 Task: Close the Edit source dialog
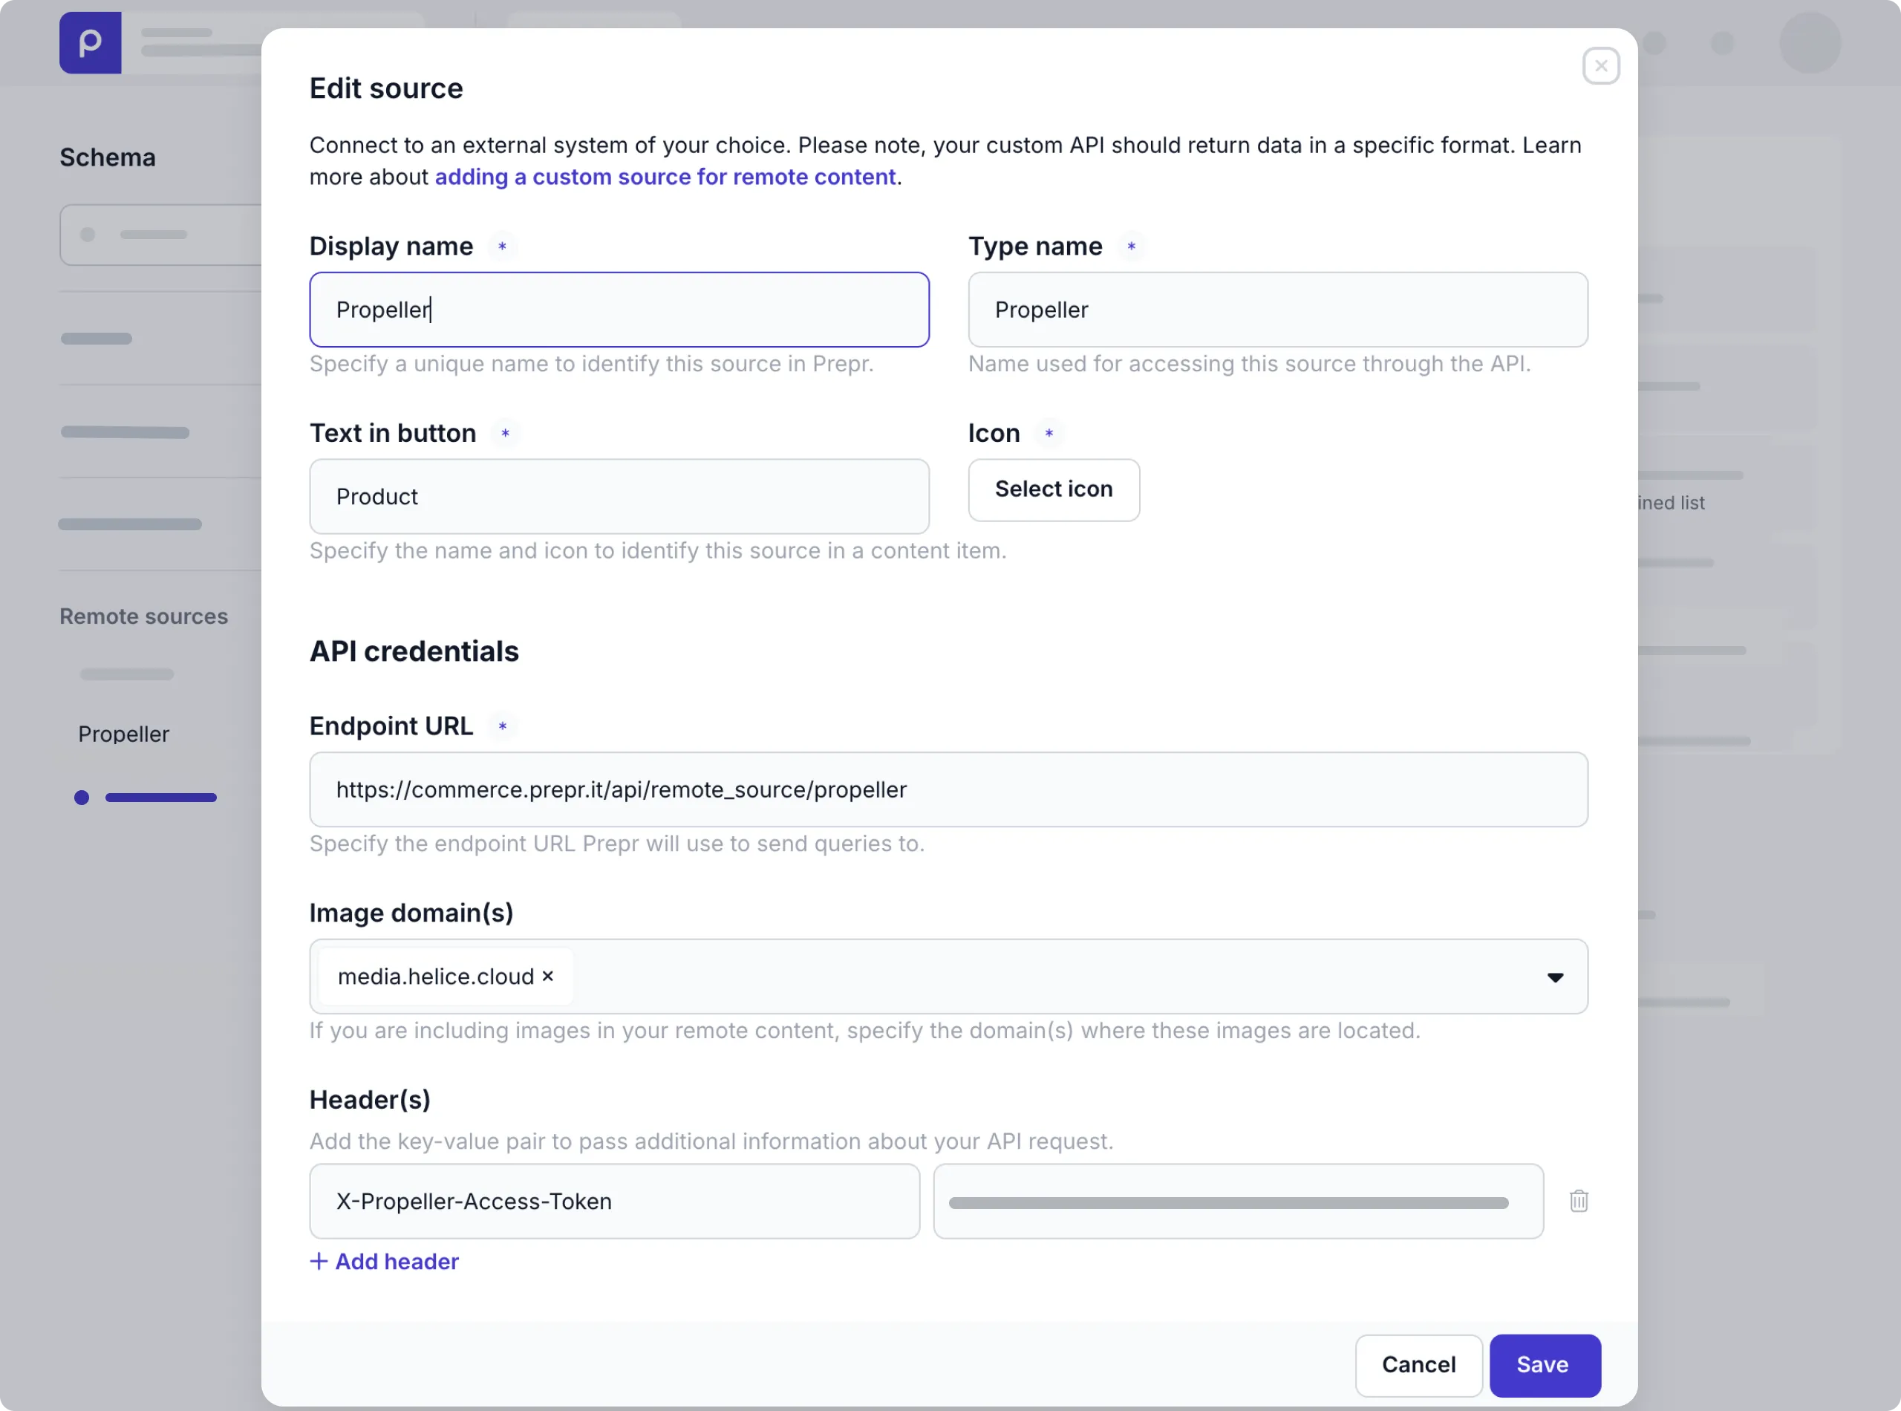click(x=1600, y=66)
